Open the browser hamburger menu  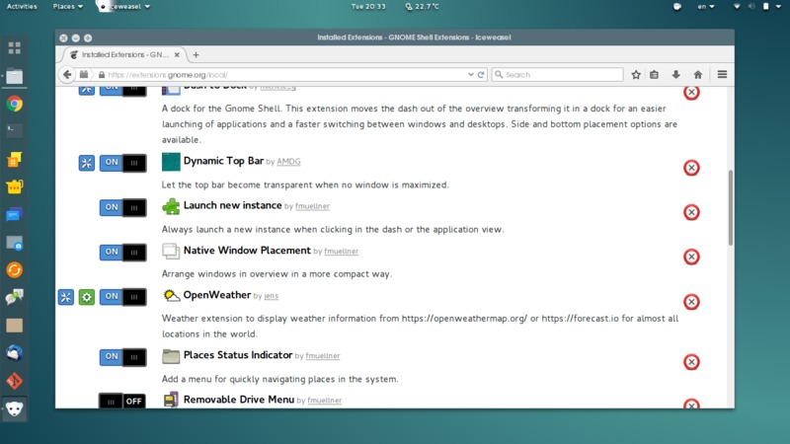point(722,75)
